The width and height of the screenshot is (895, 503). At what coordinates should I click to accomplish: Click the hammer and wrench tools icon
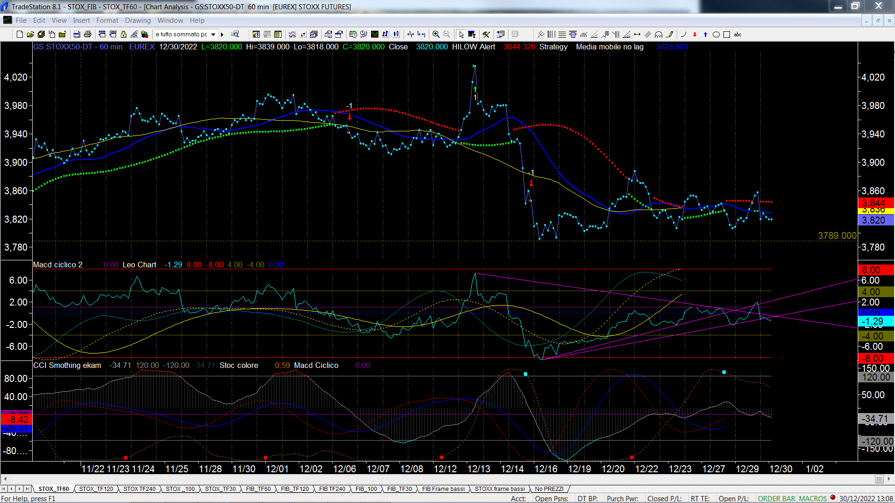pos(486,34)
